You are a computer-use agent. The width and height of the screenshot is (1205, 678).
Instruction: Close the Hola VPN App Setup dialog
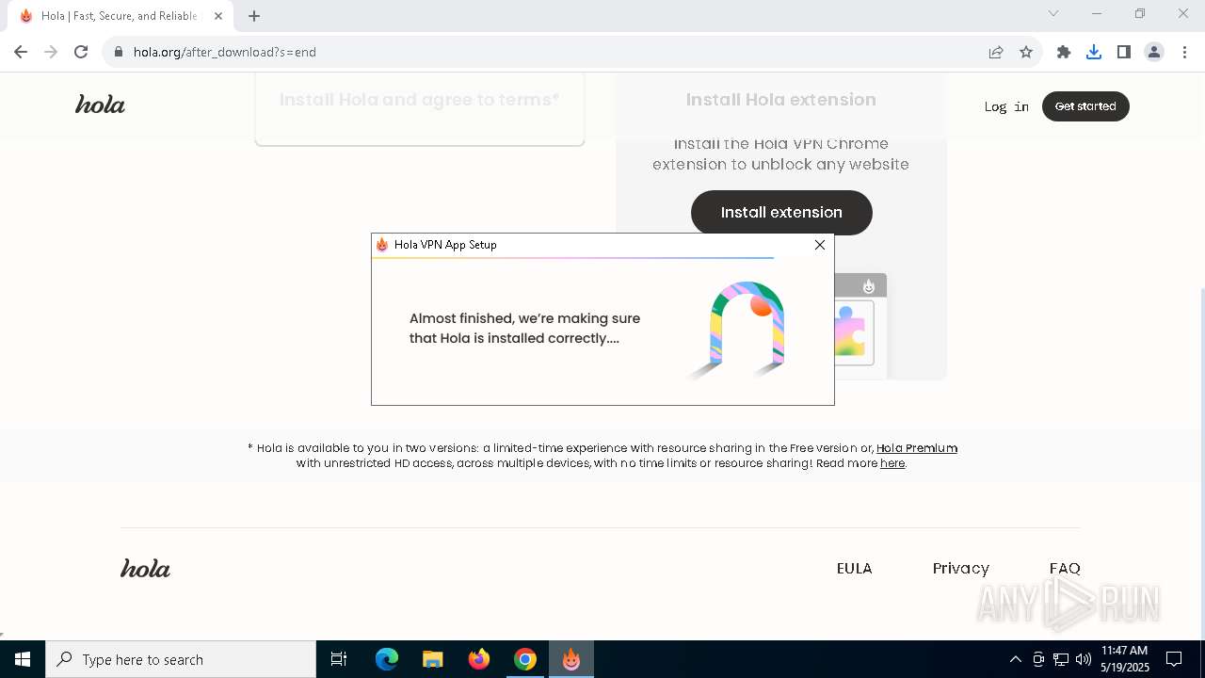[820, 245]
